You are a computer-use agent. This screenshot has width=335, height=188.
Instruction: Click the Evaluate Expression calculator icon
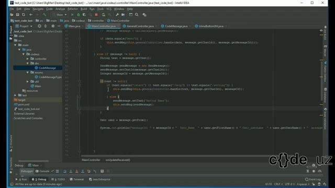pos(102,171)
